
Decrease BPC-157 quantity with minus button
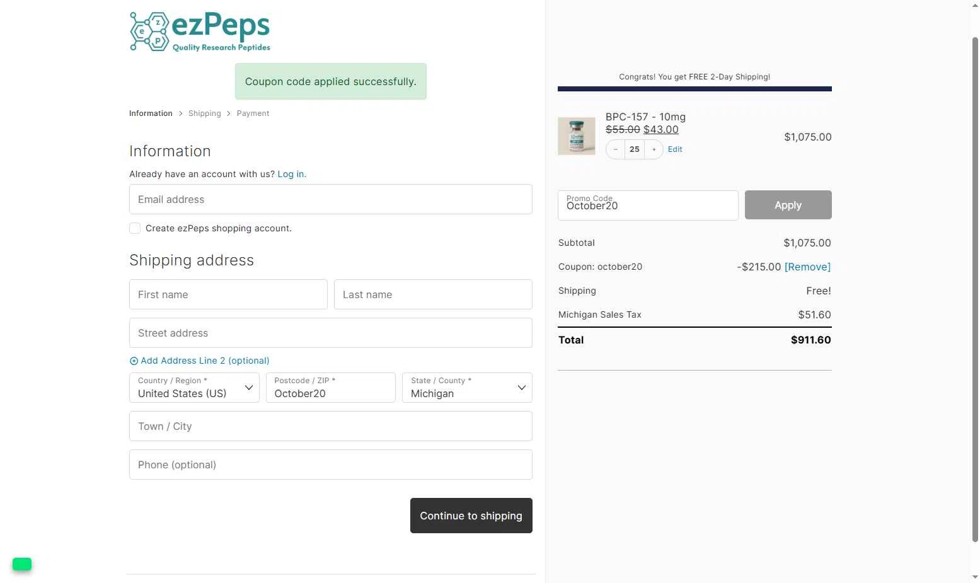[616, 149]
